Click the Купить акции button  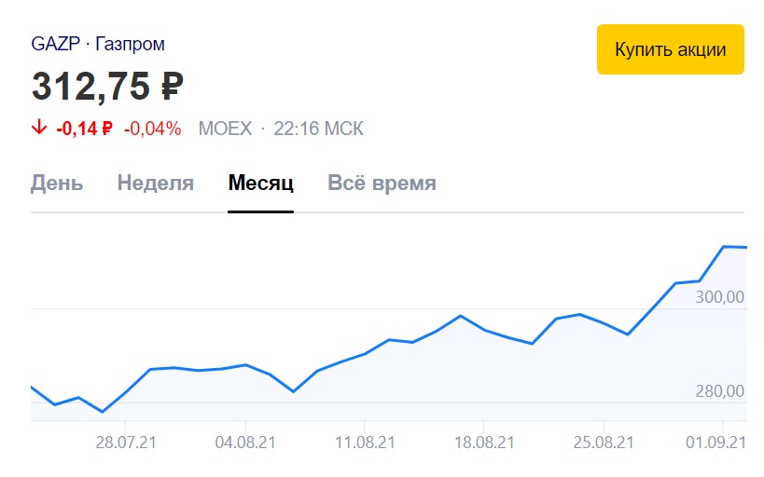click(671, 49)
